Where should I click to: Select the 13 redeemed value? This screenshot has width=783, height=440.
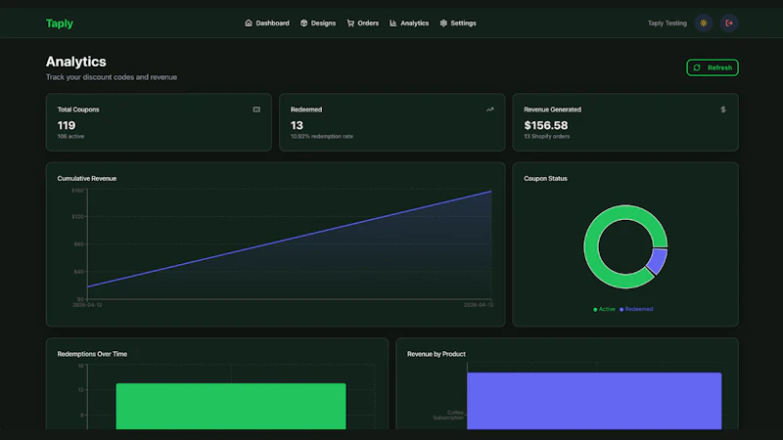[x=297, y=125]
